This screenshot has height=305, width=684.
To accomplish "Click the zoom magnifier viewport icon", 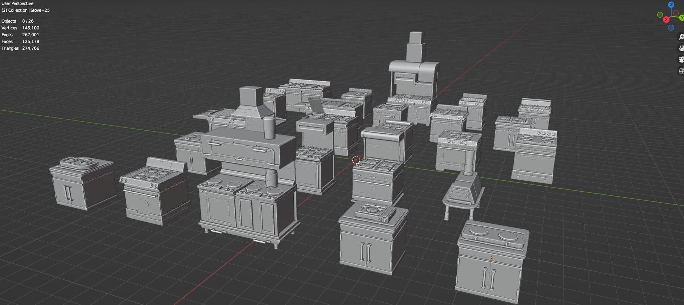I will (x=681, y=37).
